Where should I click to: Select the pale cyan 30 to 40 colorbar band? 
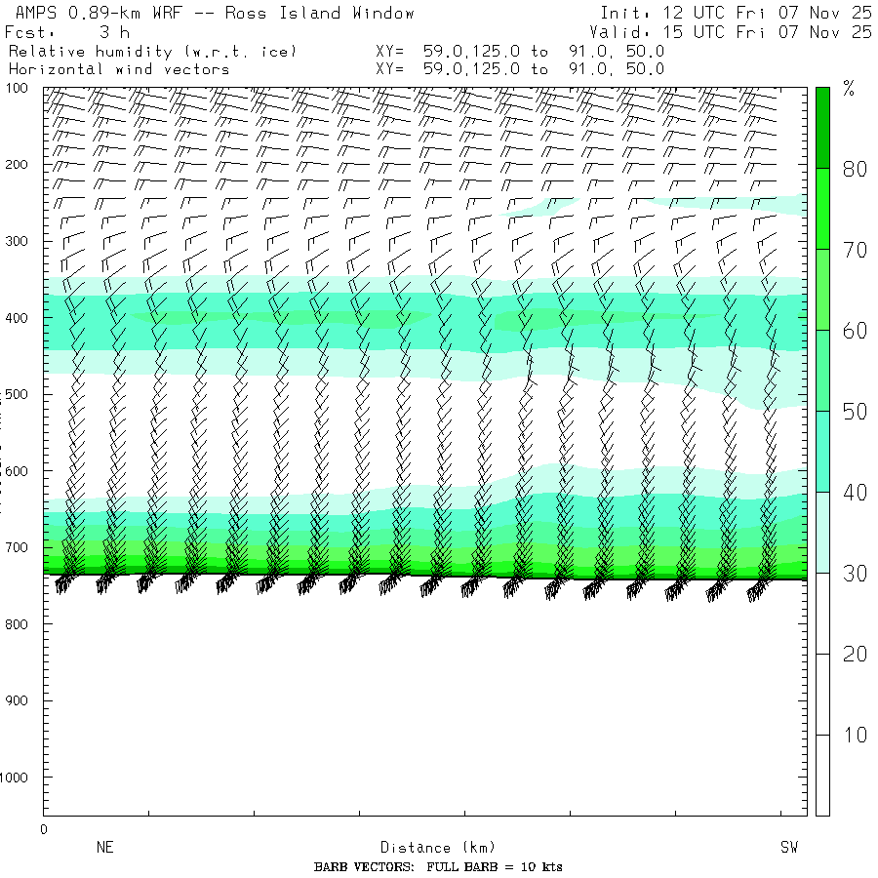[822, 532]
